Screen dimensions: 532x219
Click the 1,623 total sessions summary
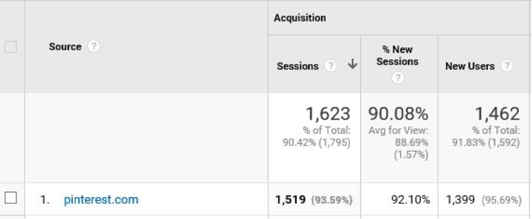tap(328, 114)
